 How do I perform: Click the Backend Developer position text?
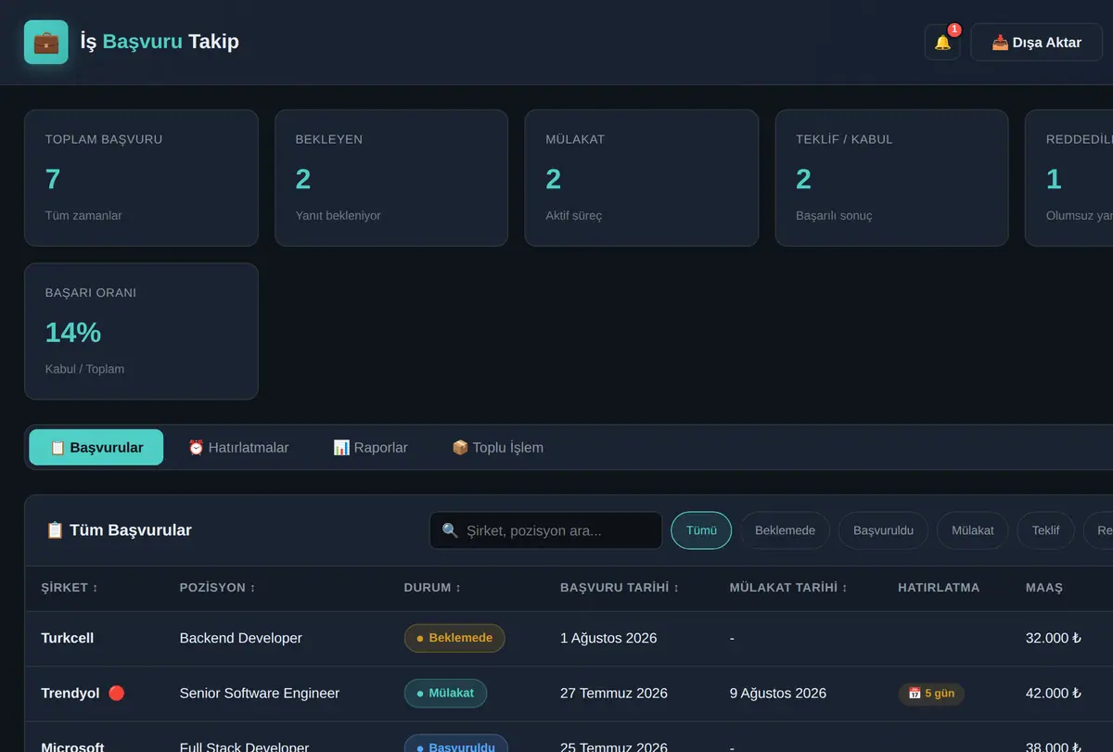coord(241,638)
